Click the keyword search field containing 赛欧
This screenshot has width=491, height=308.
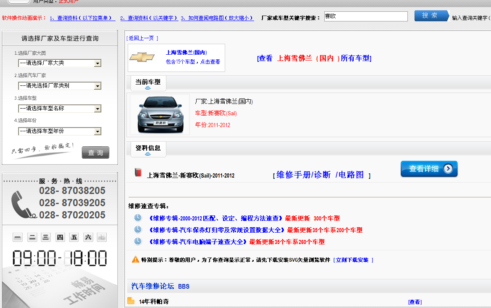366,16
